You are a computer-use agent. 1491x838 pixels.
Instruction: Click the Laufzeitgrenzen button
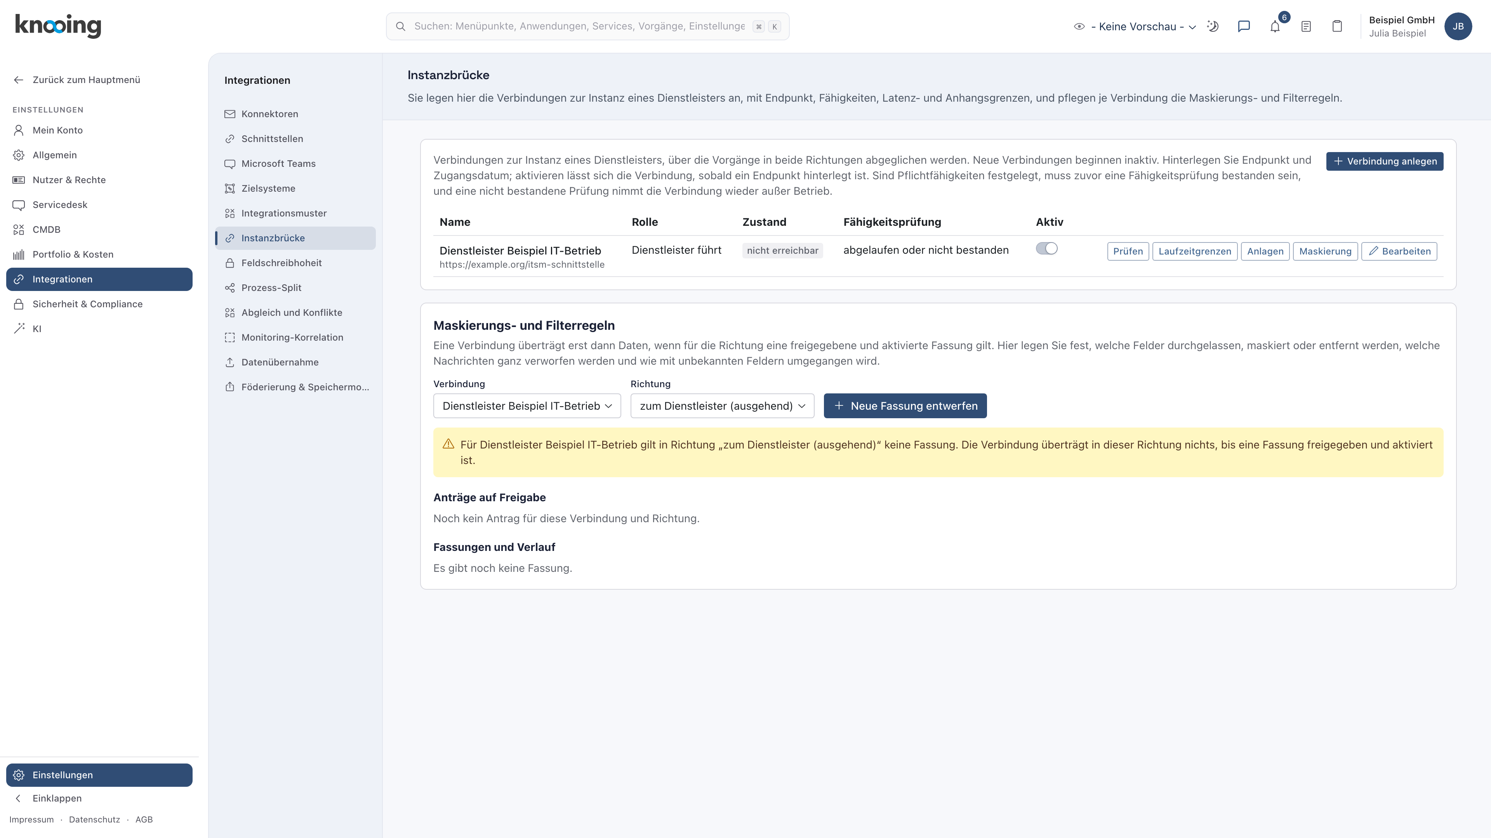tap(1195, 251)
